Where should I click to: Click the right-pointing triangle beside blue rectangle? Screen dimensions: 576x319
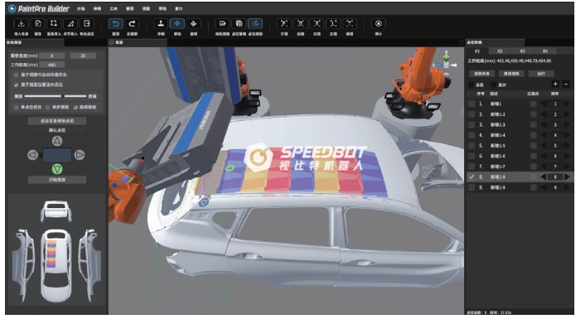pyautogui.click(x=80, y=155)
